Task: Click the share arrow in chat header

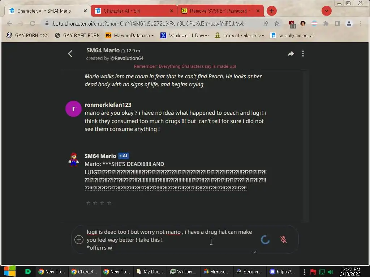Action: tap(291, 54)
